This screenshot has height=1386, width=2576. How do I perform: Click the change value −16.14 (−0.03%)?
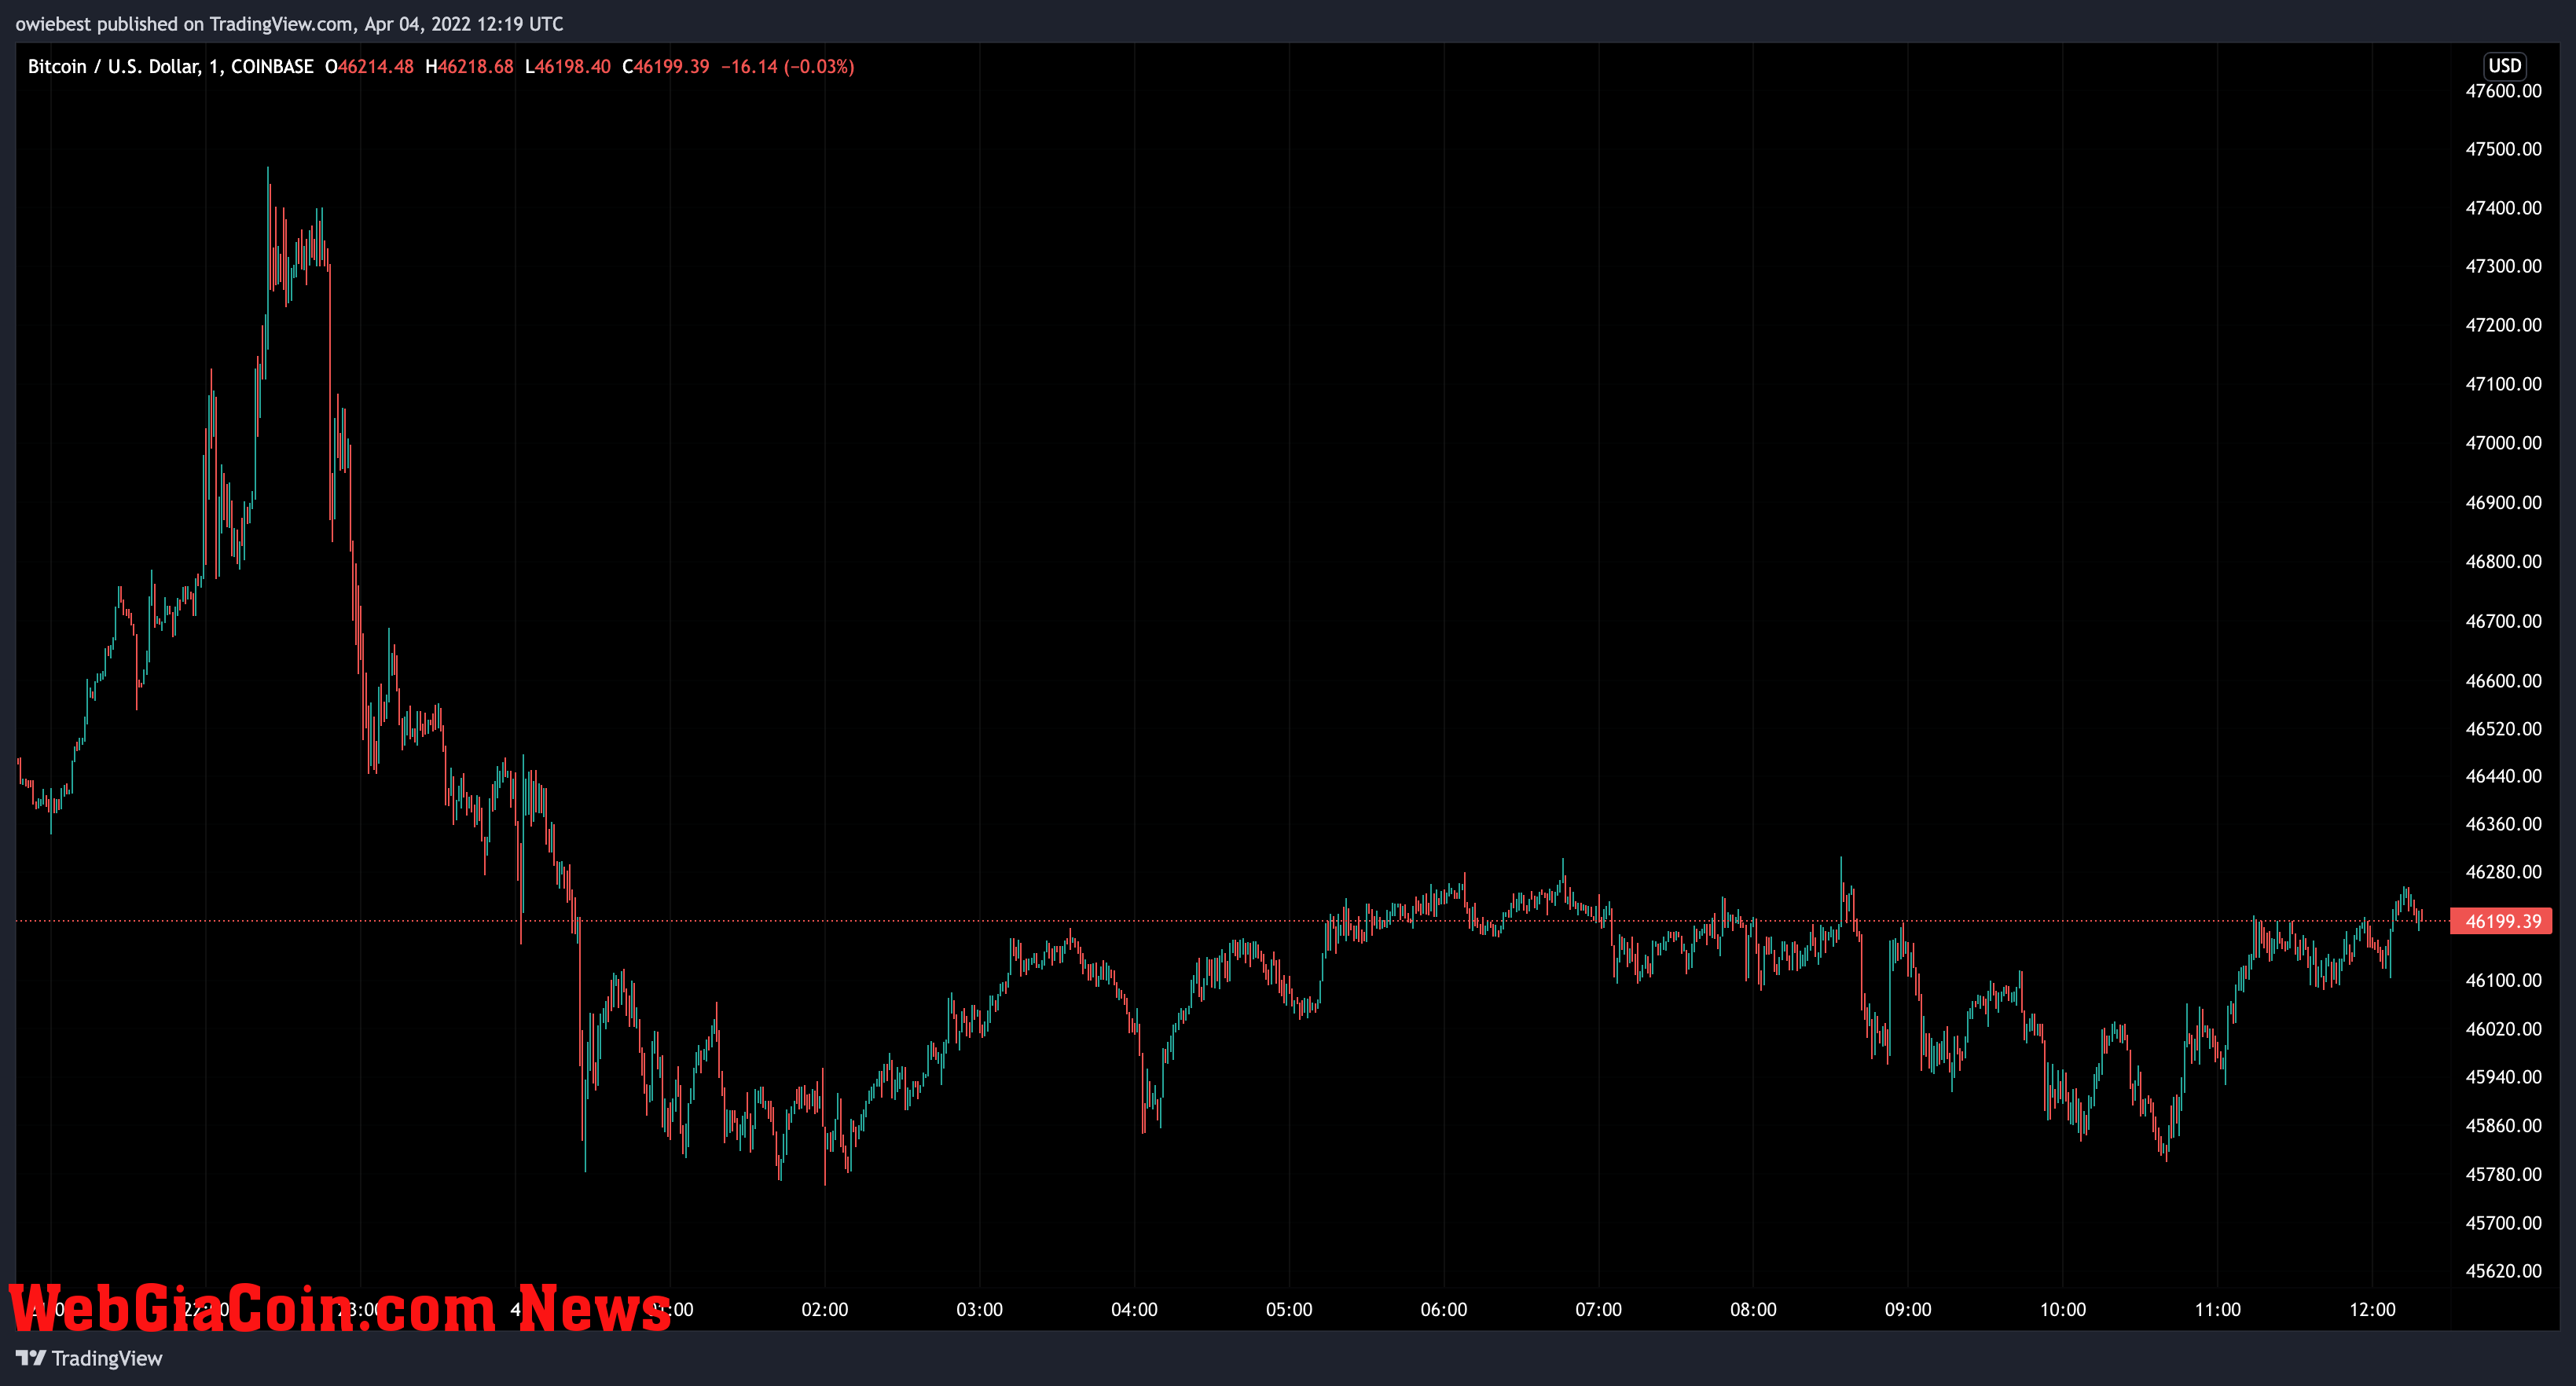click(787, 66)
